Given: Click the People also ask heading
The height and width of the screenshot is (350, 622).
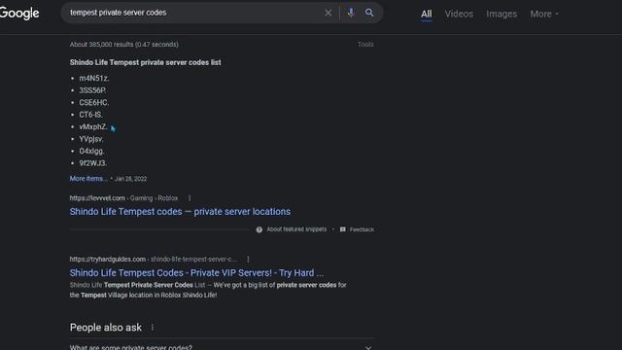Looking at the screenshot, I should tap(106, 328).
